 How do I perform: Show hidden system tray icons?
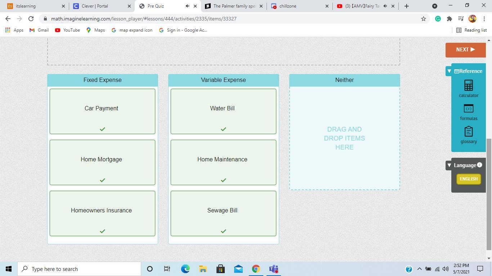click(419, 269)
